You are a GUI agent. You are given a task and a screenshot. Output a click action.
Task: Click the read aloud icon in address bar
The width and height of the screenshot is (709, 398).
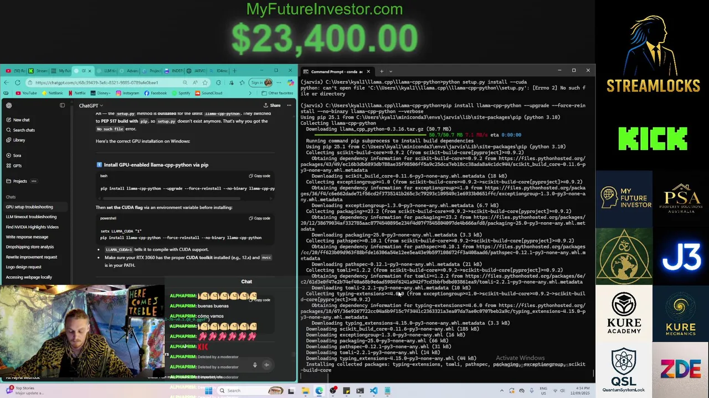point(195,82)
